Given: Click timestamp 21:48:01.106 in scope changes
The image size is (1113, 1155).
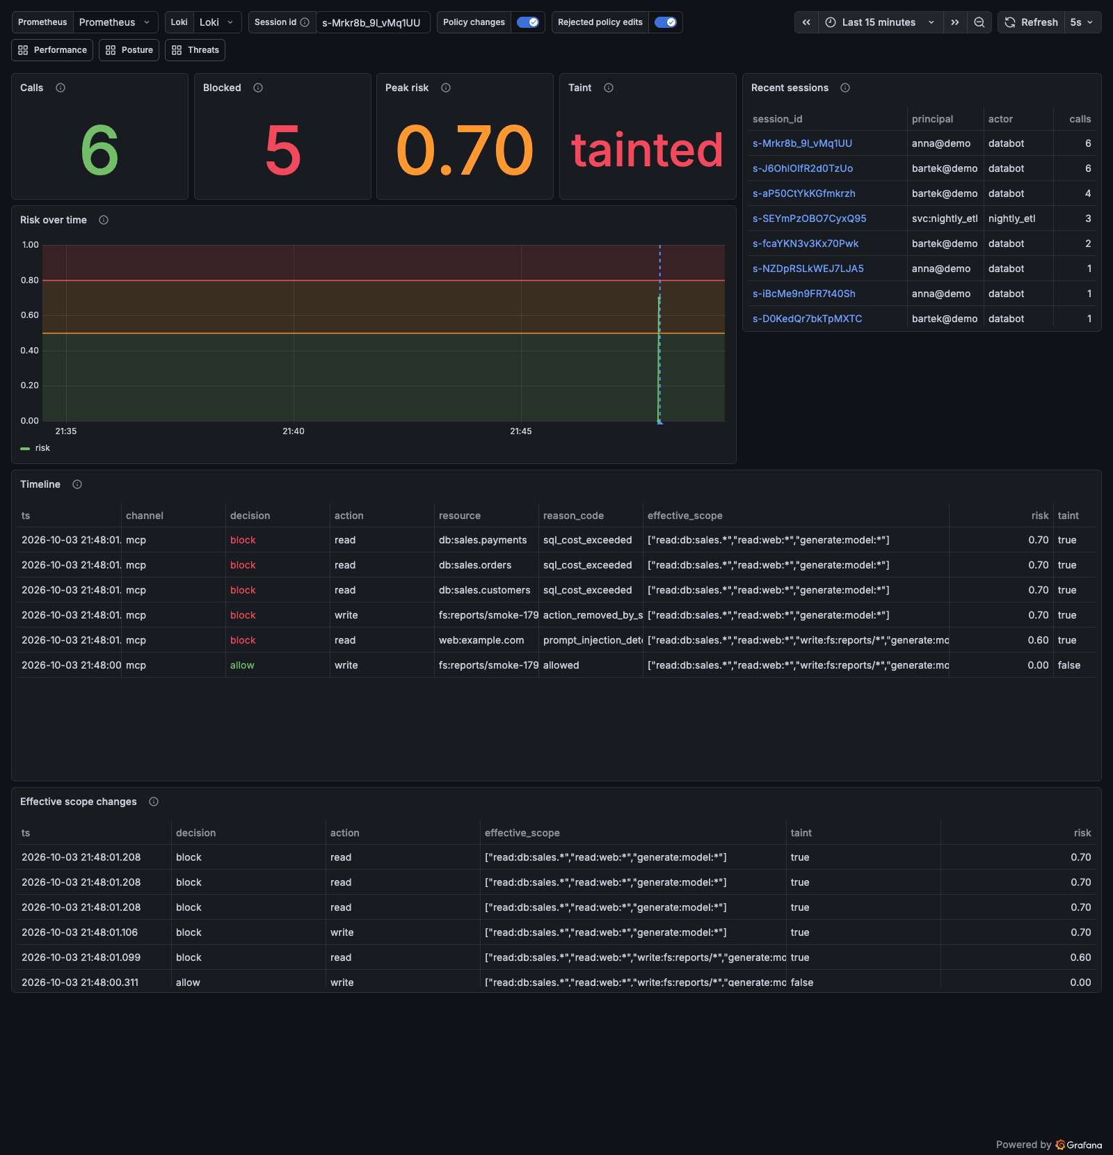Looking at the screenshot, I should [80, 932].
